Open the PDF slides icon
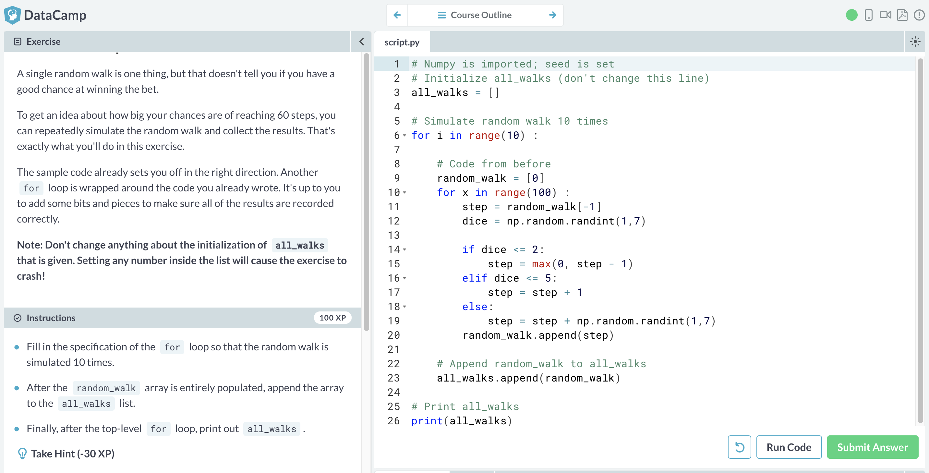Screen dimensions: 929x473 coord(902,15)
